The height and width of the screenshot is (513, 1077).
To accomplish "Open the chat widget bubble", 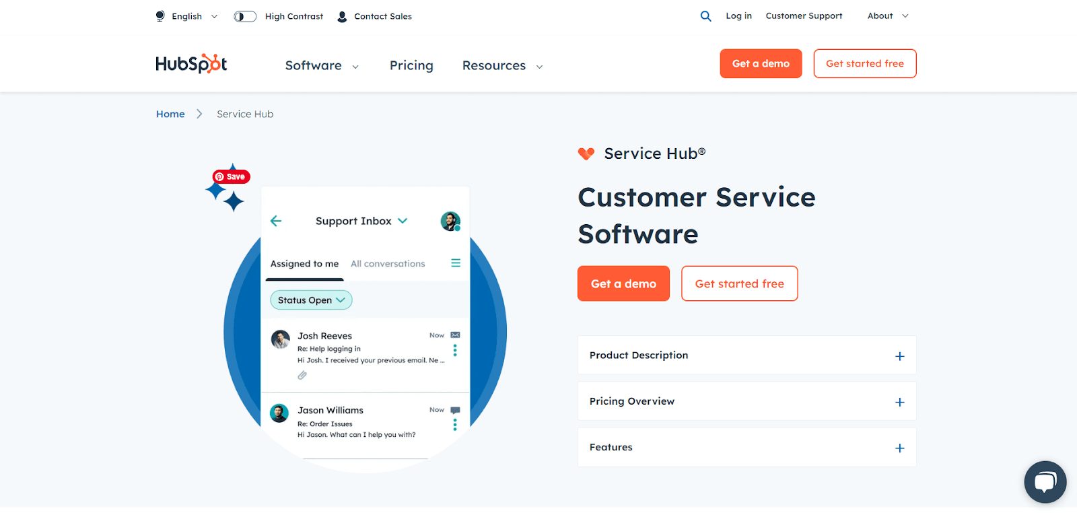I will 1045,482.
